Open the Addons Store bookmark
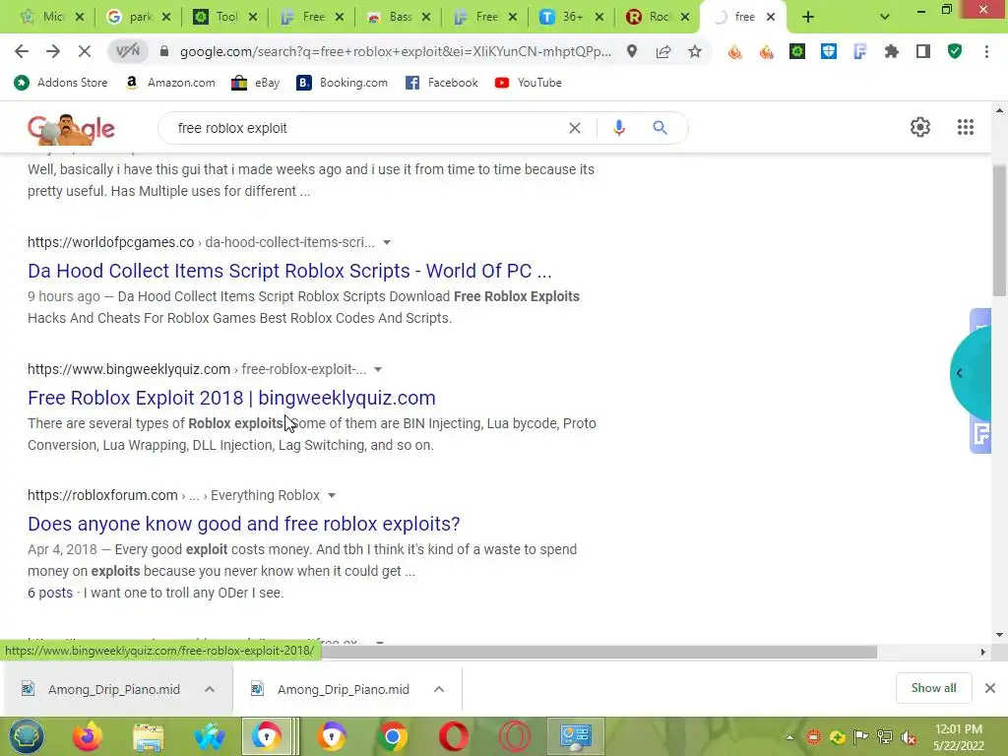Screen dimensions: 1008x756 tap(61, 83)
